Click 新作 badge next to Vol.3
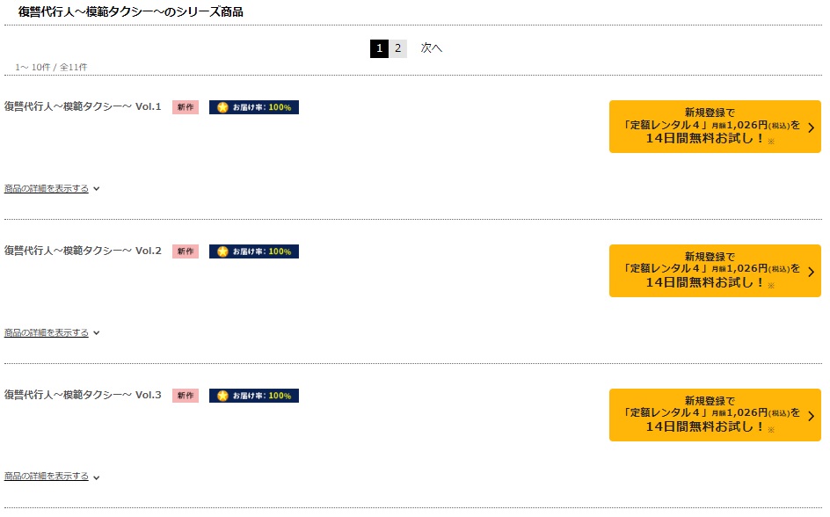The width and height of the screenshot is (830, 517). click(x=186, y=396)
